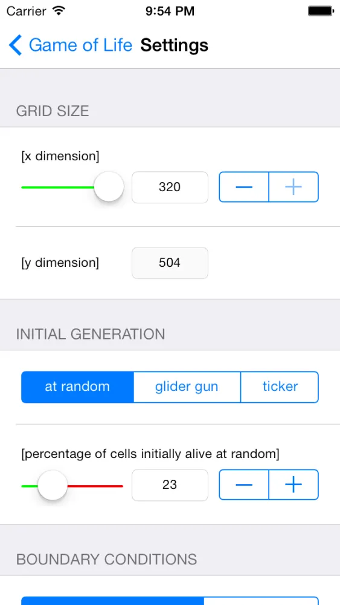Increase alive percentage with plus icon
Image resolution: width=340 pixels, height=605 pixels.
293,485
